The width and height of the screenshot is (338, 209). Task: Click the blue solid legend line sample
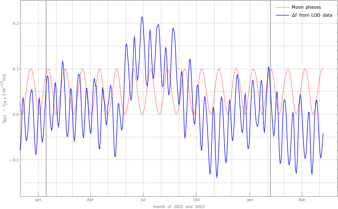click(282, 15)
